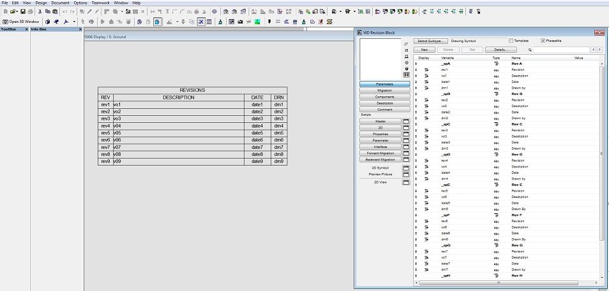Image resolution: width=609 pixels, height=291 pixels.
Task: Open the 2D full view icon in the preview icon column
Action: [406, 50]
